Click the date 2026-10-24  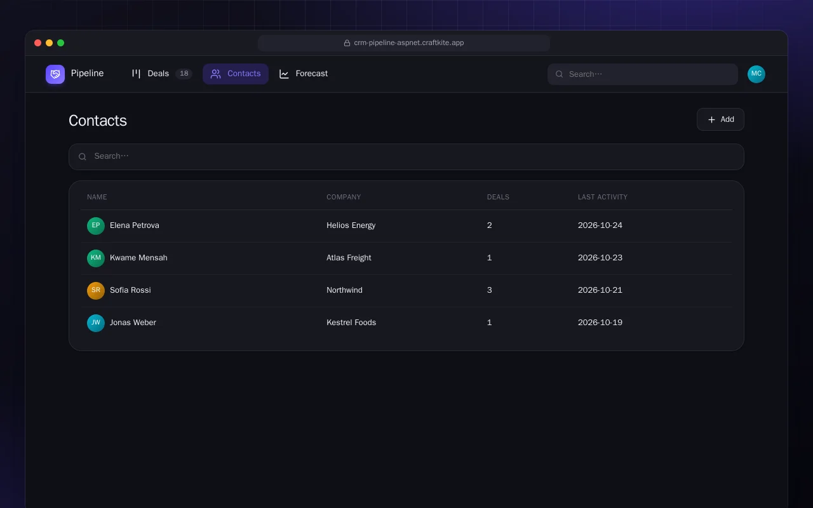(x=600, y=225)
